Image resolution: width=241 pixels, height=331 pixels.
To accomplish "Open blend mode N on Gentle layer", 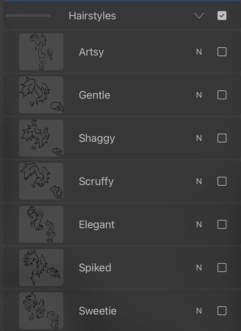I will [199, 95].
